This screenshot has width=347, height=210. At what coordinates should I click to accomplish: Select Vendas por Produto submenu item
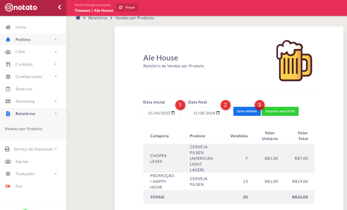(x=23, y=129)
